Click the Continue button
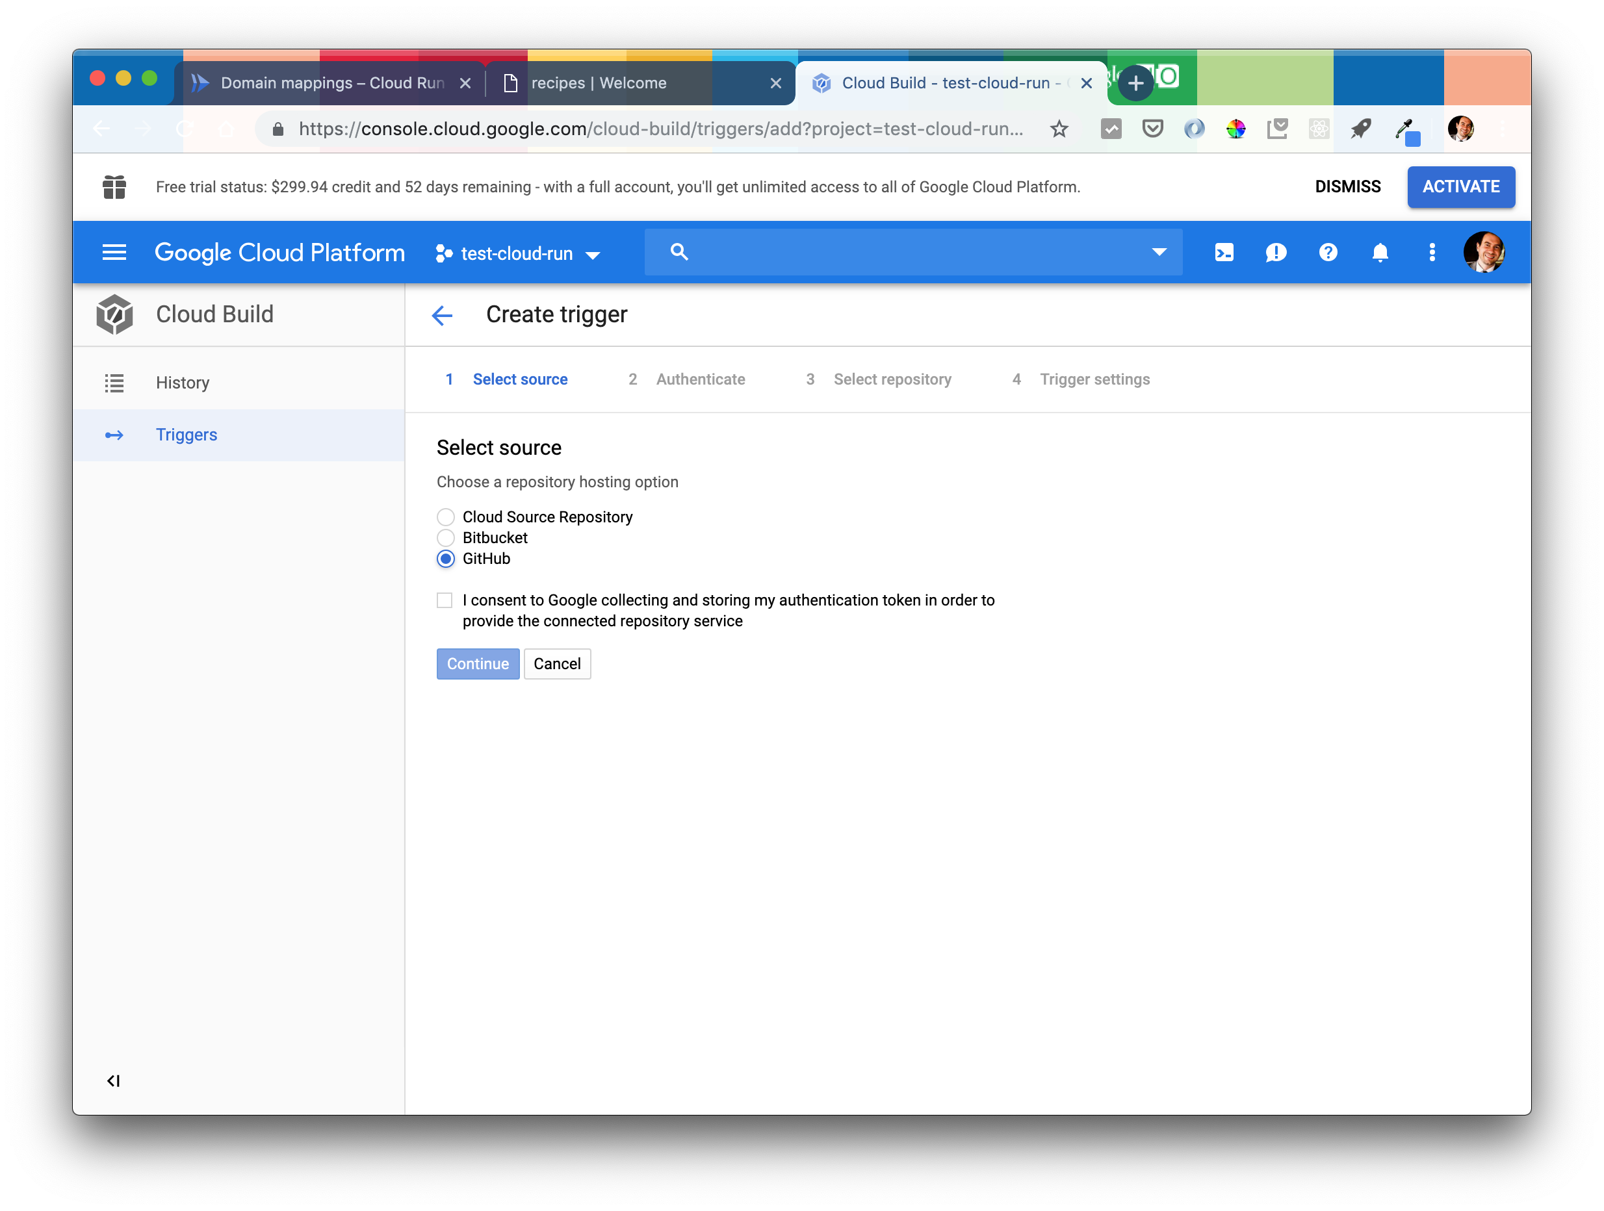 [478, 663]
